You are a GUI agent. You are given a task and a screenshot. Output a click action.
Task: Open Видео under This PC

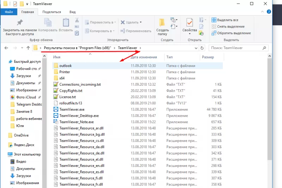[19, 162]
